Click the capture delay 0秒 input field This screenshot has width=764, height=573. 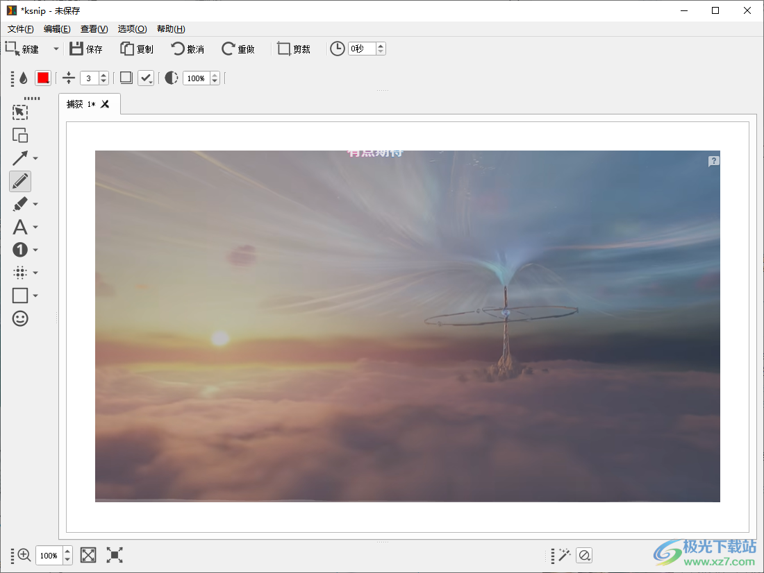pyautogui.click(x=361, y=49)
